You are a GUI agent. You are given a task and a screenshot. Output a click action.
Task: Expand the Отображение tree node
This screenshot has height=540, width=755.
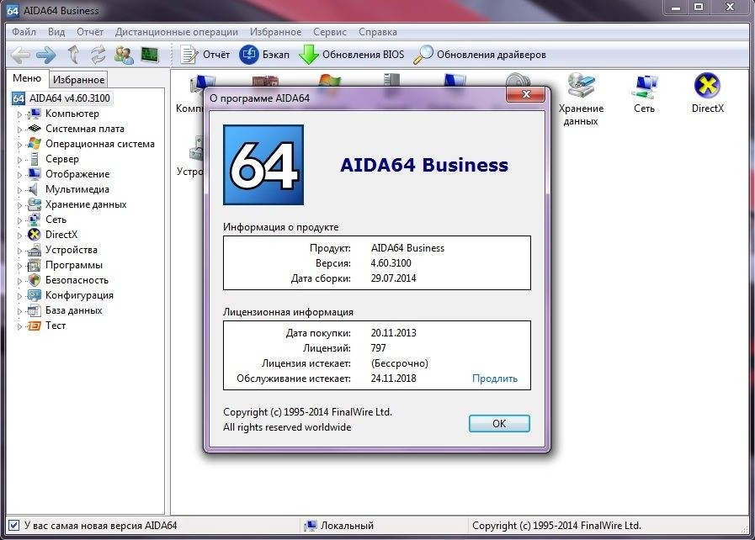point(19,175)
